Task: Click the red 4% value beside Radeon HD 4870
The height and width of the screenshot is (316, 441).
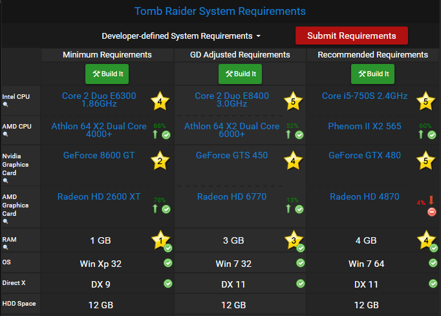Action: pyautogui.click(x=421, y=203)
